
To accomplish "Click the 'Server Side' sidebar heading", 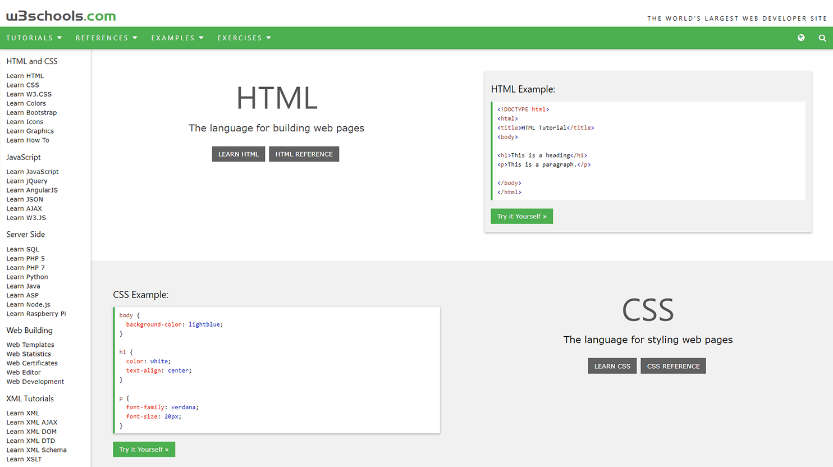I will pos(26,234).
